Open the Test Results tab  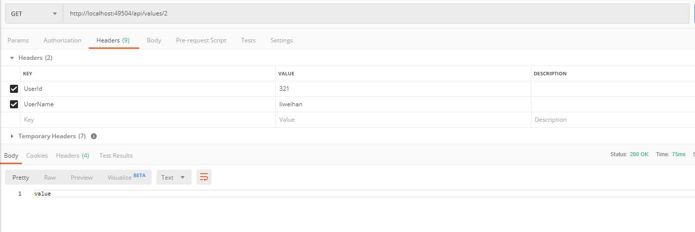116,156
